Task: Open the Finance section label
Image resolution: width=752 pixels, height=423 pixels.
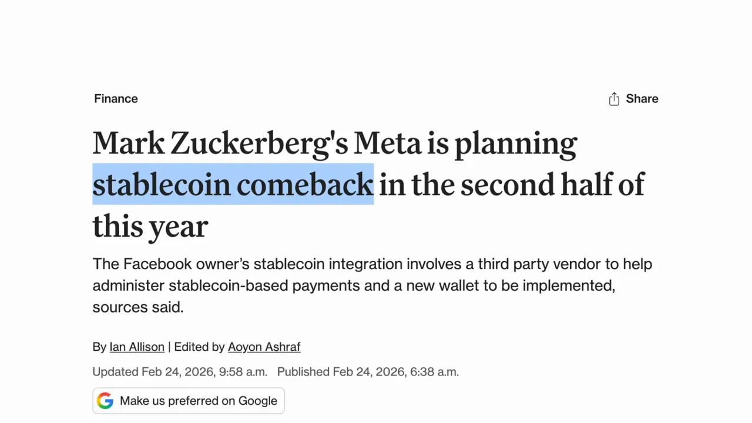Action: click(116, 99)
